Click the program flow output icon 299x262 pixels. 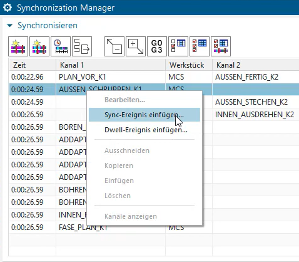coord(82,46)
